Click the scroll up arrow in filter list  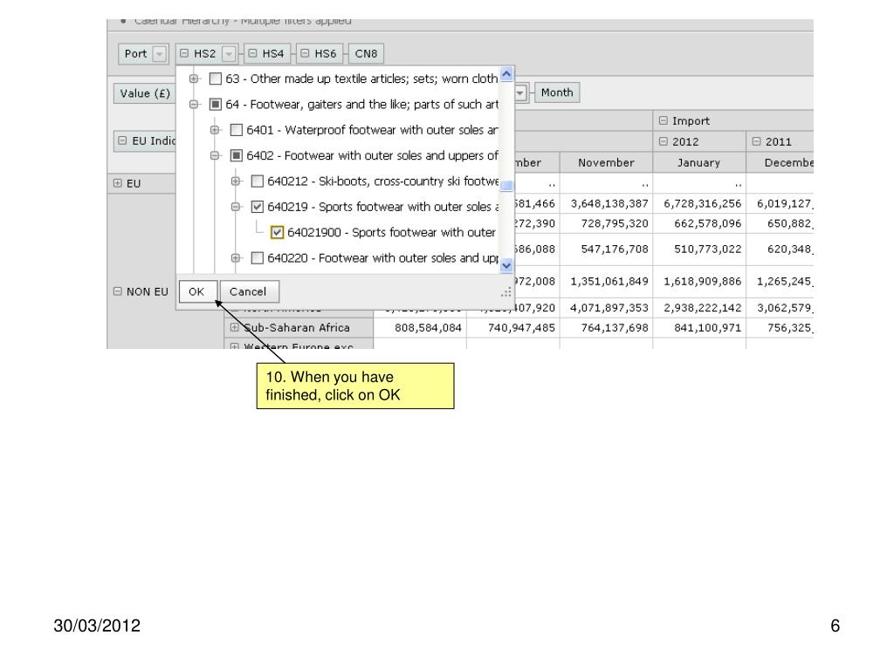pyautogui.click(x=506, y=74)
